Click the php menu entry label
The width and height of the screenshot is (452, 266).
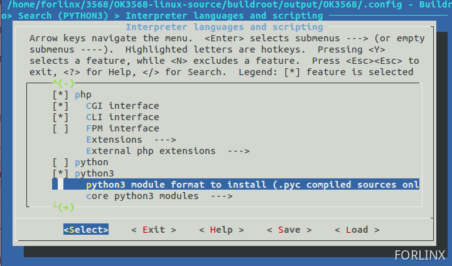[83, 95]
